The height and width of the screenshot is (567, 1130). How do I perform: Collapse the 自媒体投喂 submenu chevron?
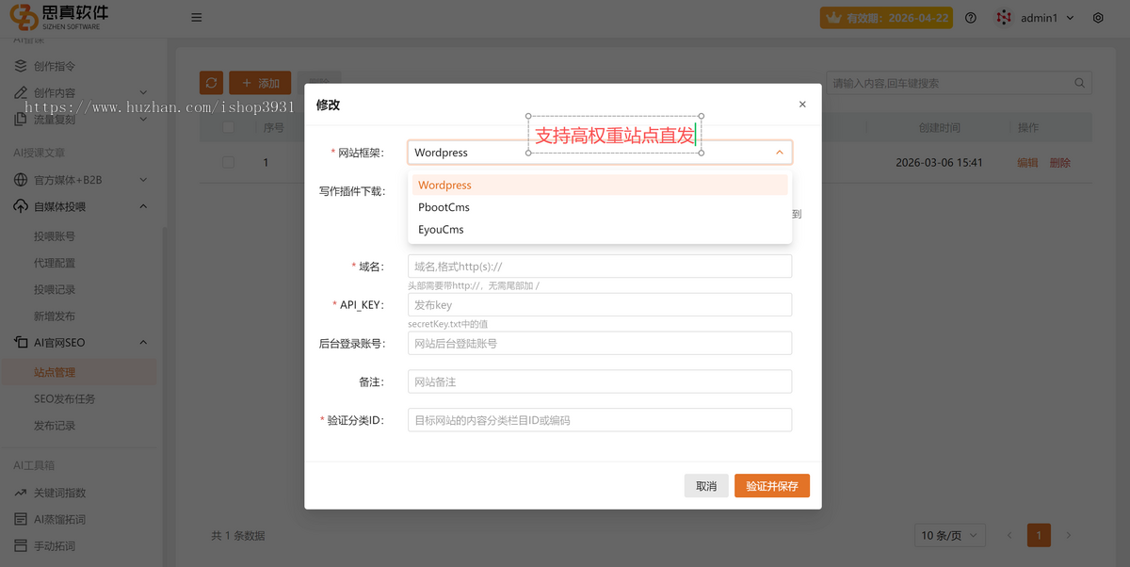tap(143, 206)
